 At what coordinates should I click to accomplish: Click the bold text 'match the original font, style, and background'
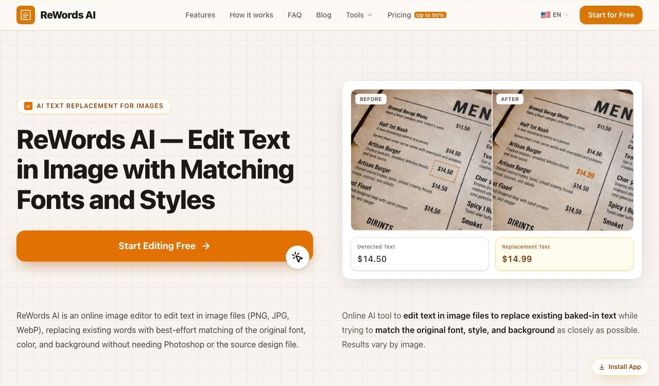pos(465,330)
